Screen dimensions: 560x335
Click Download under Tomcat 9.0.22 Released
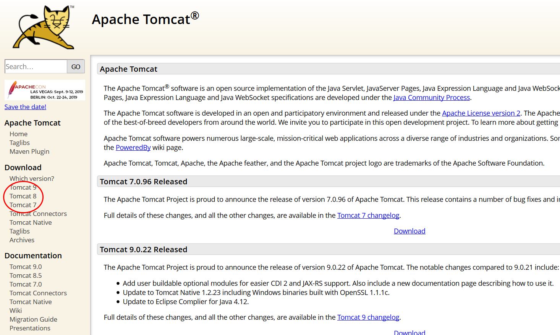point(409,332)
